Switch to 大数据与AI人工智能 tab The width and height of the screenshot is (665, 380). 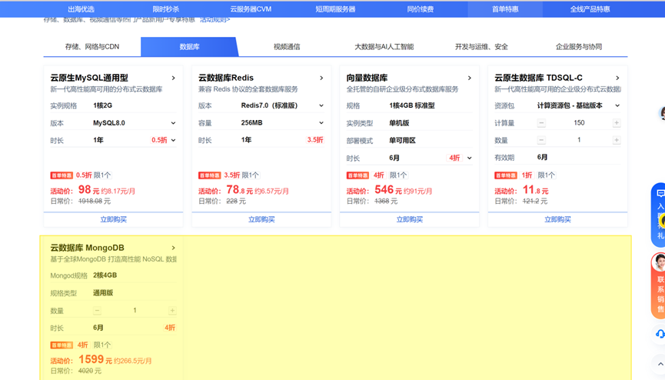384,47
